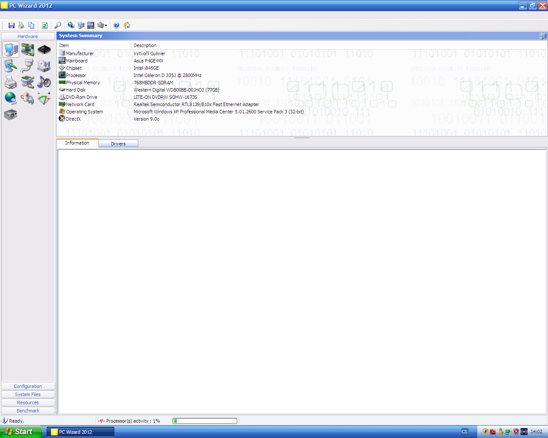Image resolution: width=548 pixels, height=438 pixels.
Task: Open the System Files category
Action: pos(28,394)
